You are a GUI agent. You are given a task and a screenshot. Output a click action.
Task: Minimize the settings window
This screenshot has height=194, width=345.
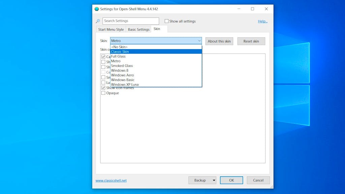(x=239, y=9)
